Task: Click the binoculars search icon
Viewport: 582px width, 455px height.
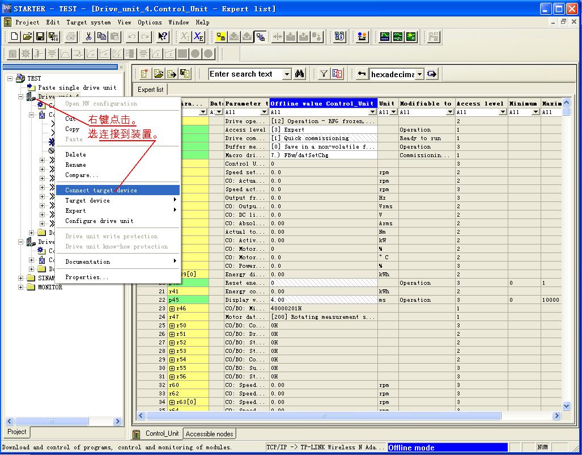Action: (x=300, y=74)
